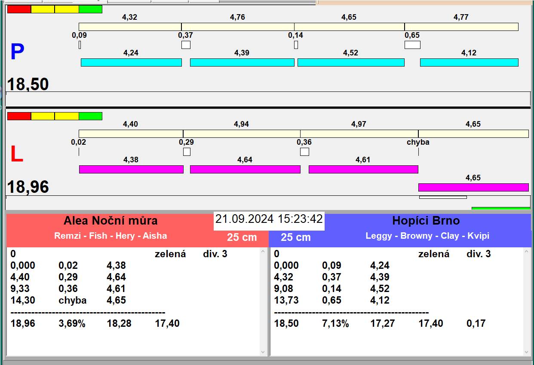The width and height of the screenshot is (534, 365).
Task: Click the blue team's 25 cm jump height
Action: click(296, 237)
